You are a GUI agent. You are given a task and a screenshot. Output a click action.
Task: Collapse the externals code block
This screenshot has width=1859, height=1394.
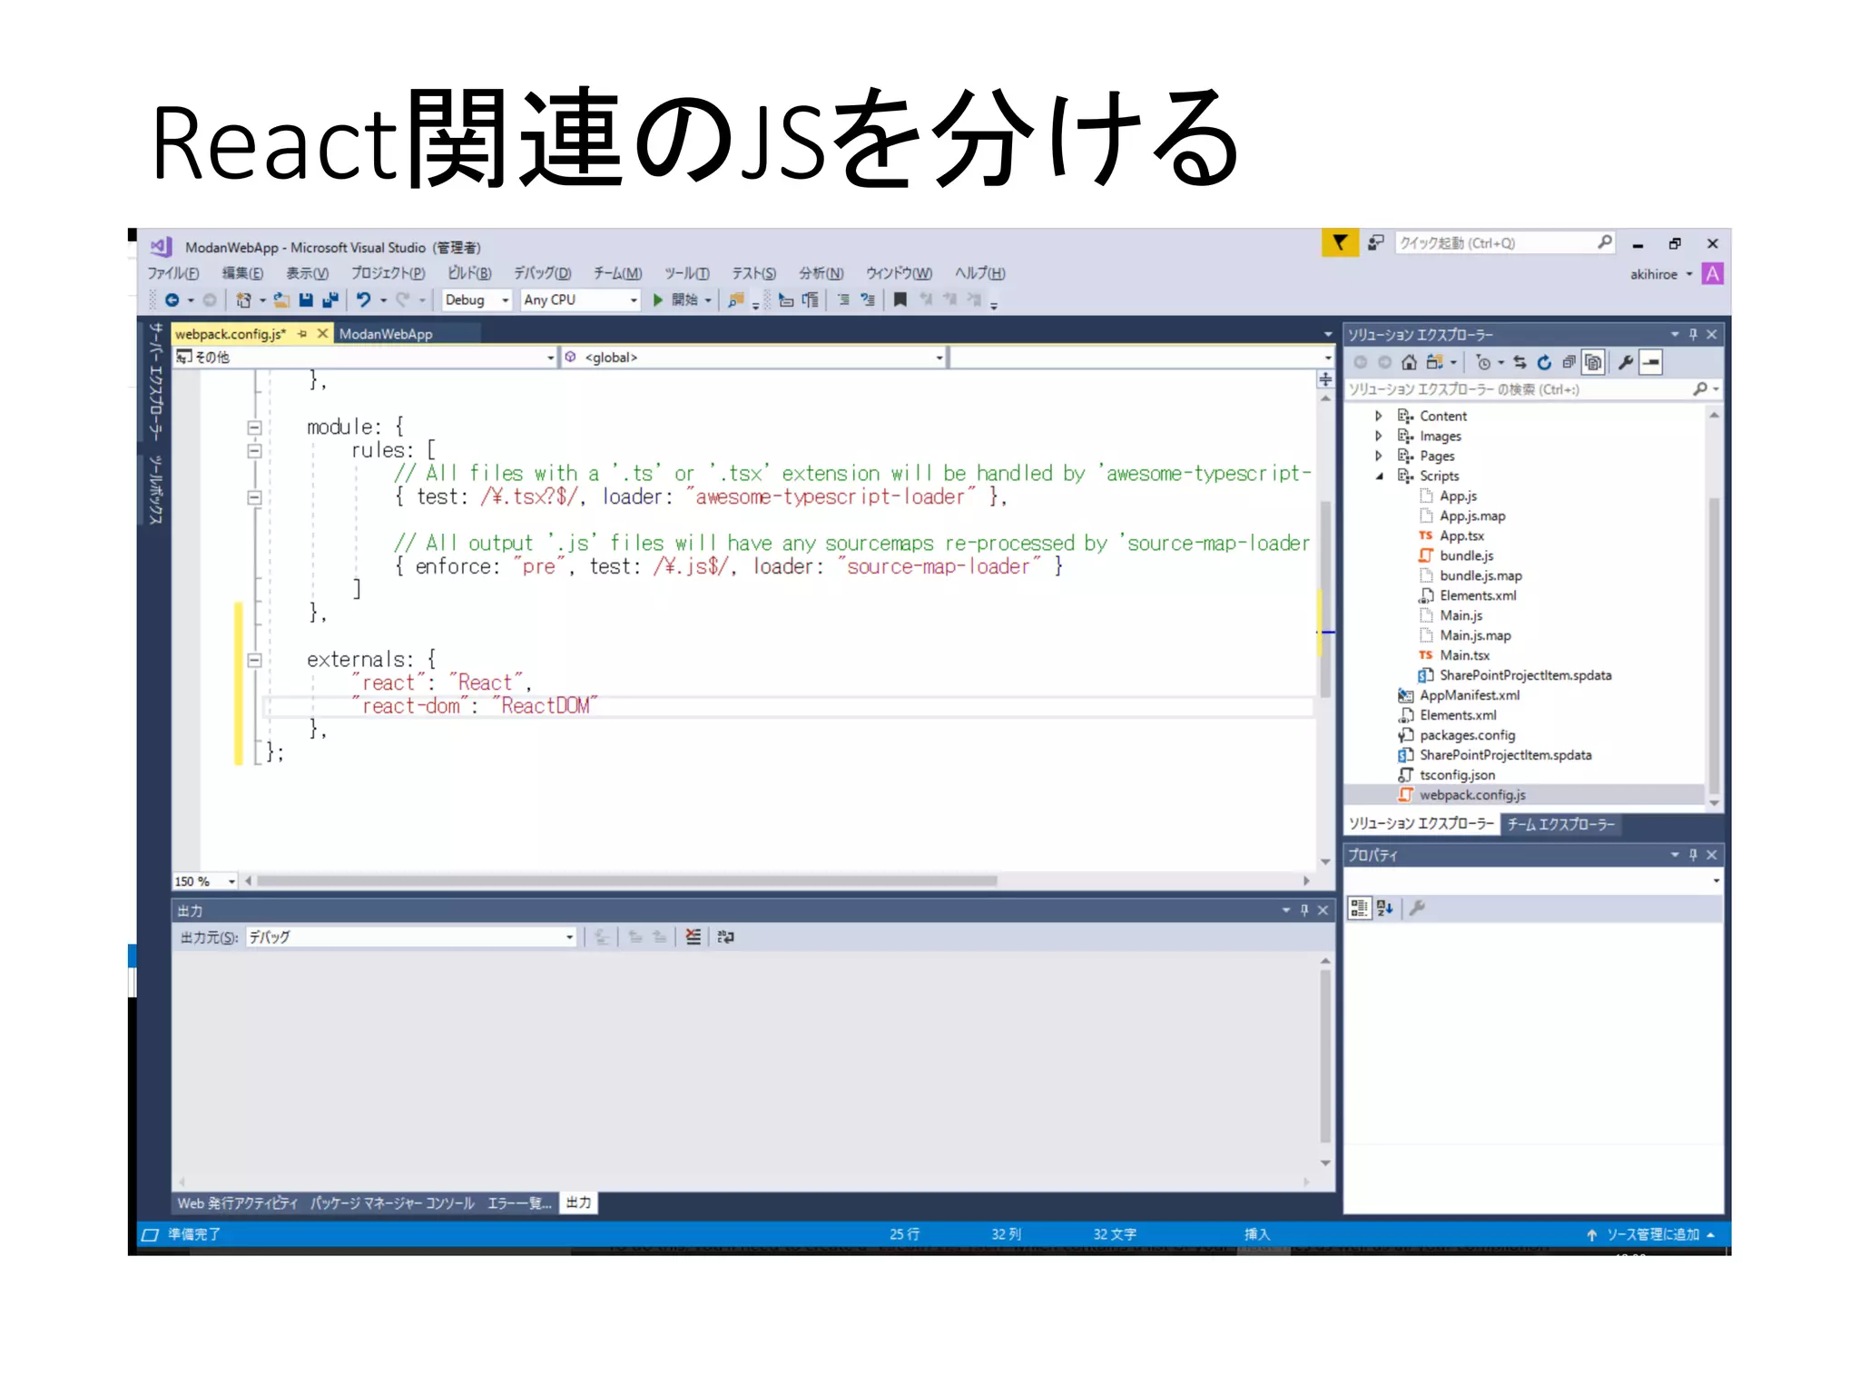point(254,660)
